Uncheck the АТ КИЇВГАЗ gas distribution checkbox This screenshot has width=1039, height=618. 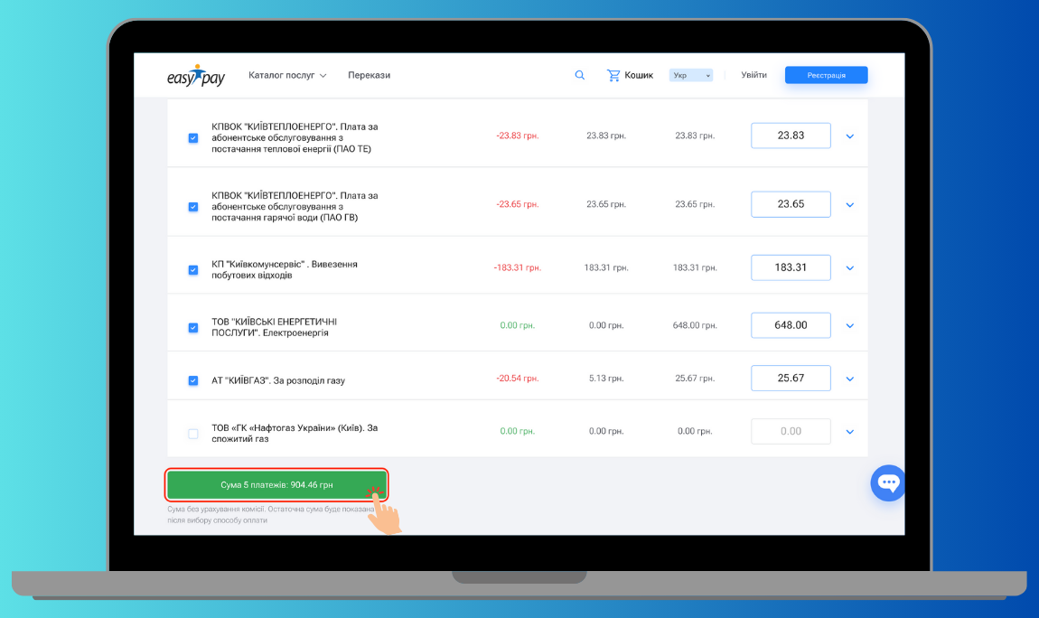point(193,380)
